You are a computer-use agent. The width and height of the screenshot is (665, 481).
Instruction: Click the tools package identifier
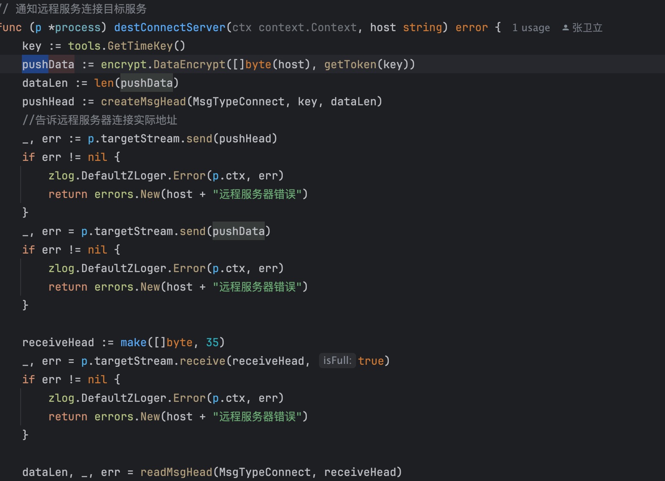click(85, 46)
